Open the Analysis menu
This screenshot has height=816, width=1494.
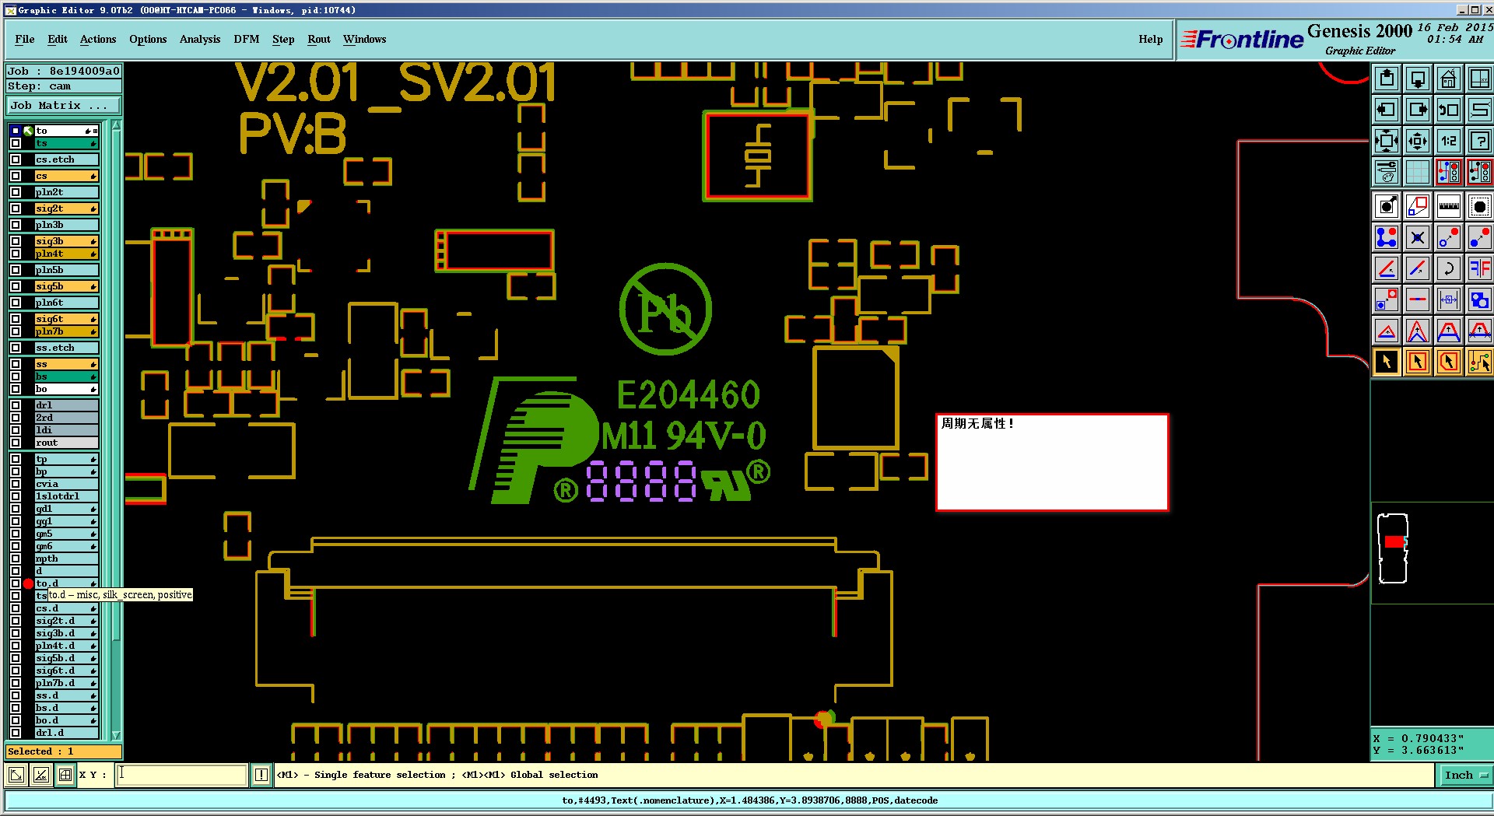[200, 39]
